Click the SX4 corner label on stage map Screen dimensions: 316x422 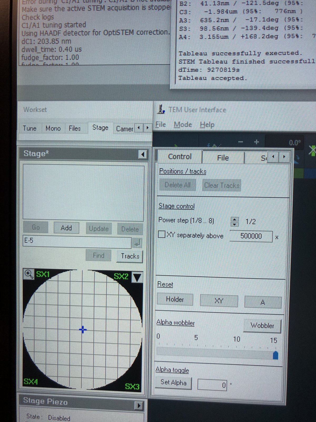click(x=31, y=382)
